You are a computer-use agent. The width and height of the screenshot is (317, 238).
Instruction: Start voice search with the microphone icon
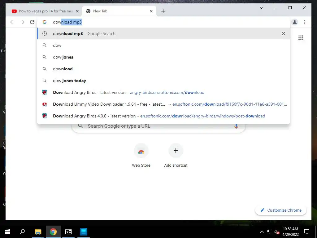coord(236,126)
